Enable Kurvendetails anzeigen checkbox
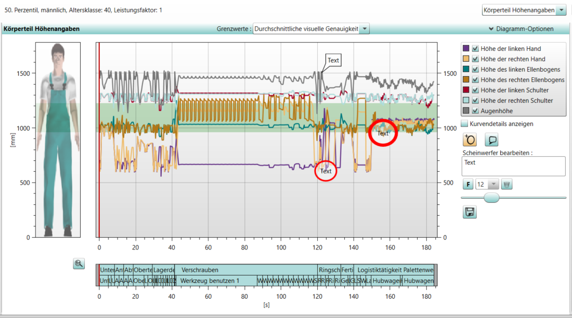 (x=464, y=124)
